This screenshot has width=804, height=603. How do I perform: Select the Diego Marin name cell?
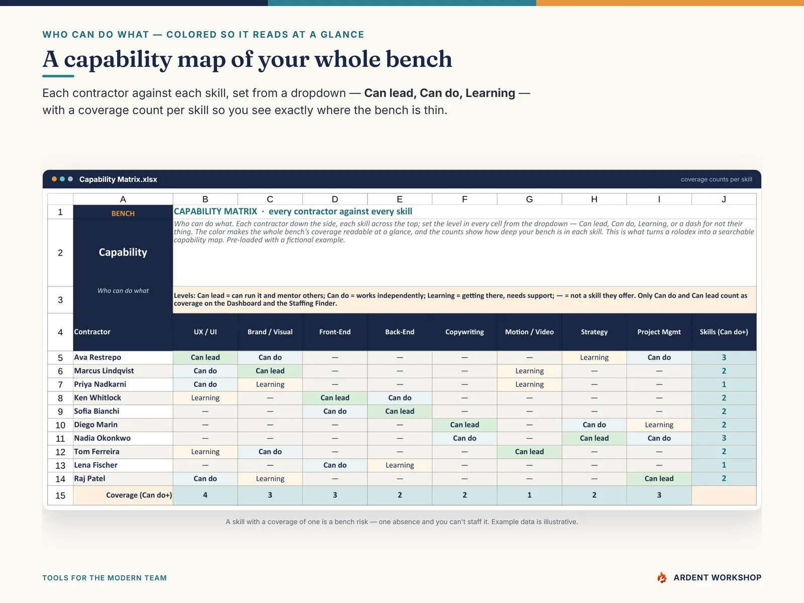point(123,425)
